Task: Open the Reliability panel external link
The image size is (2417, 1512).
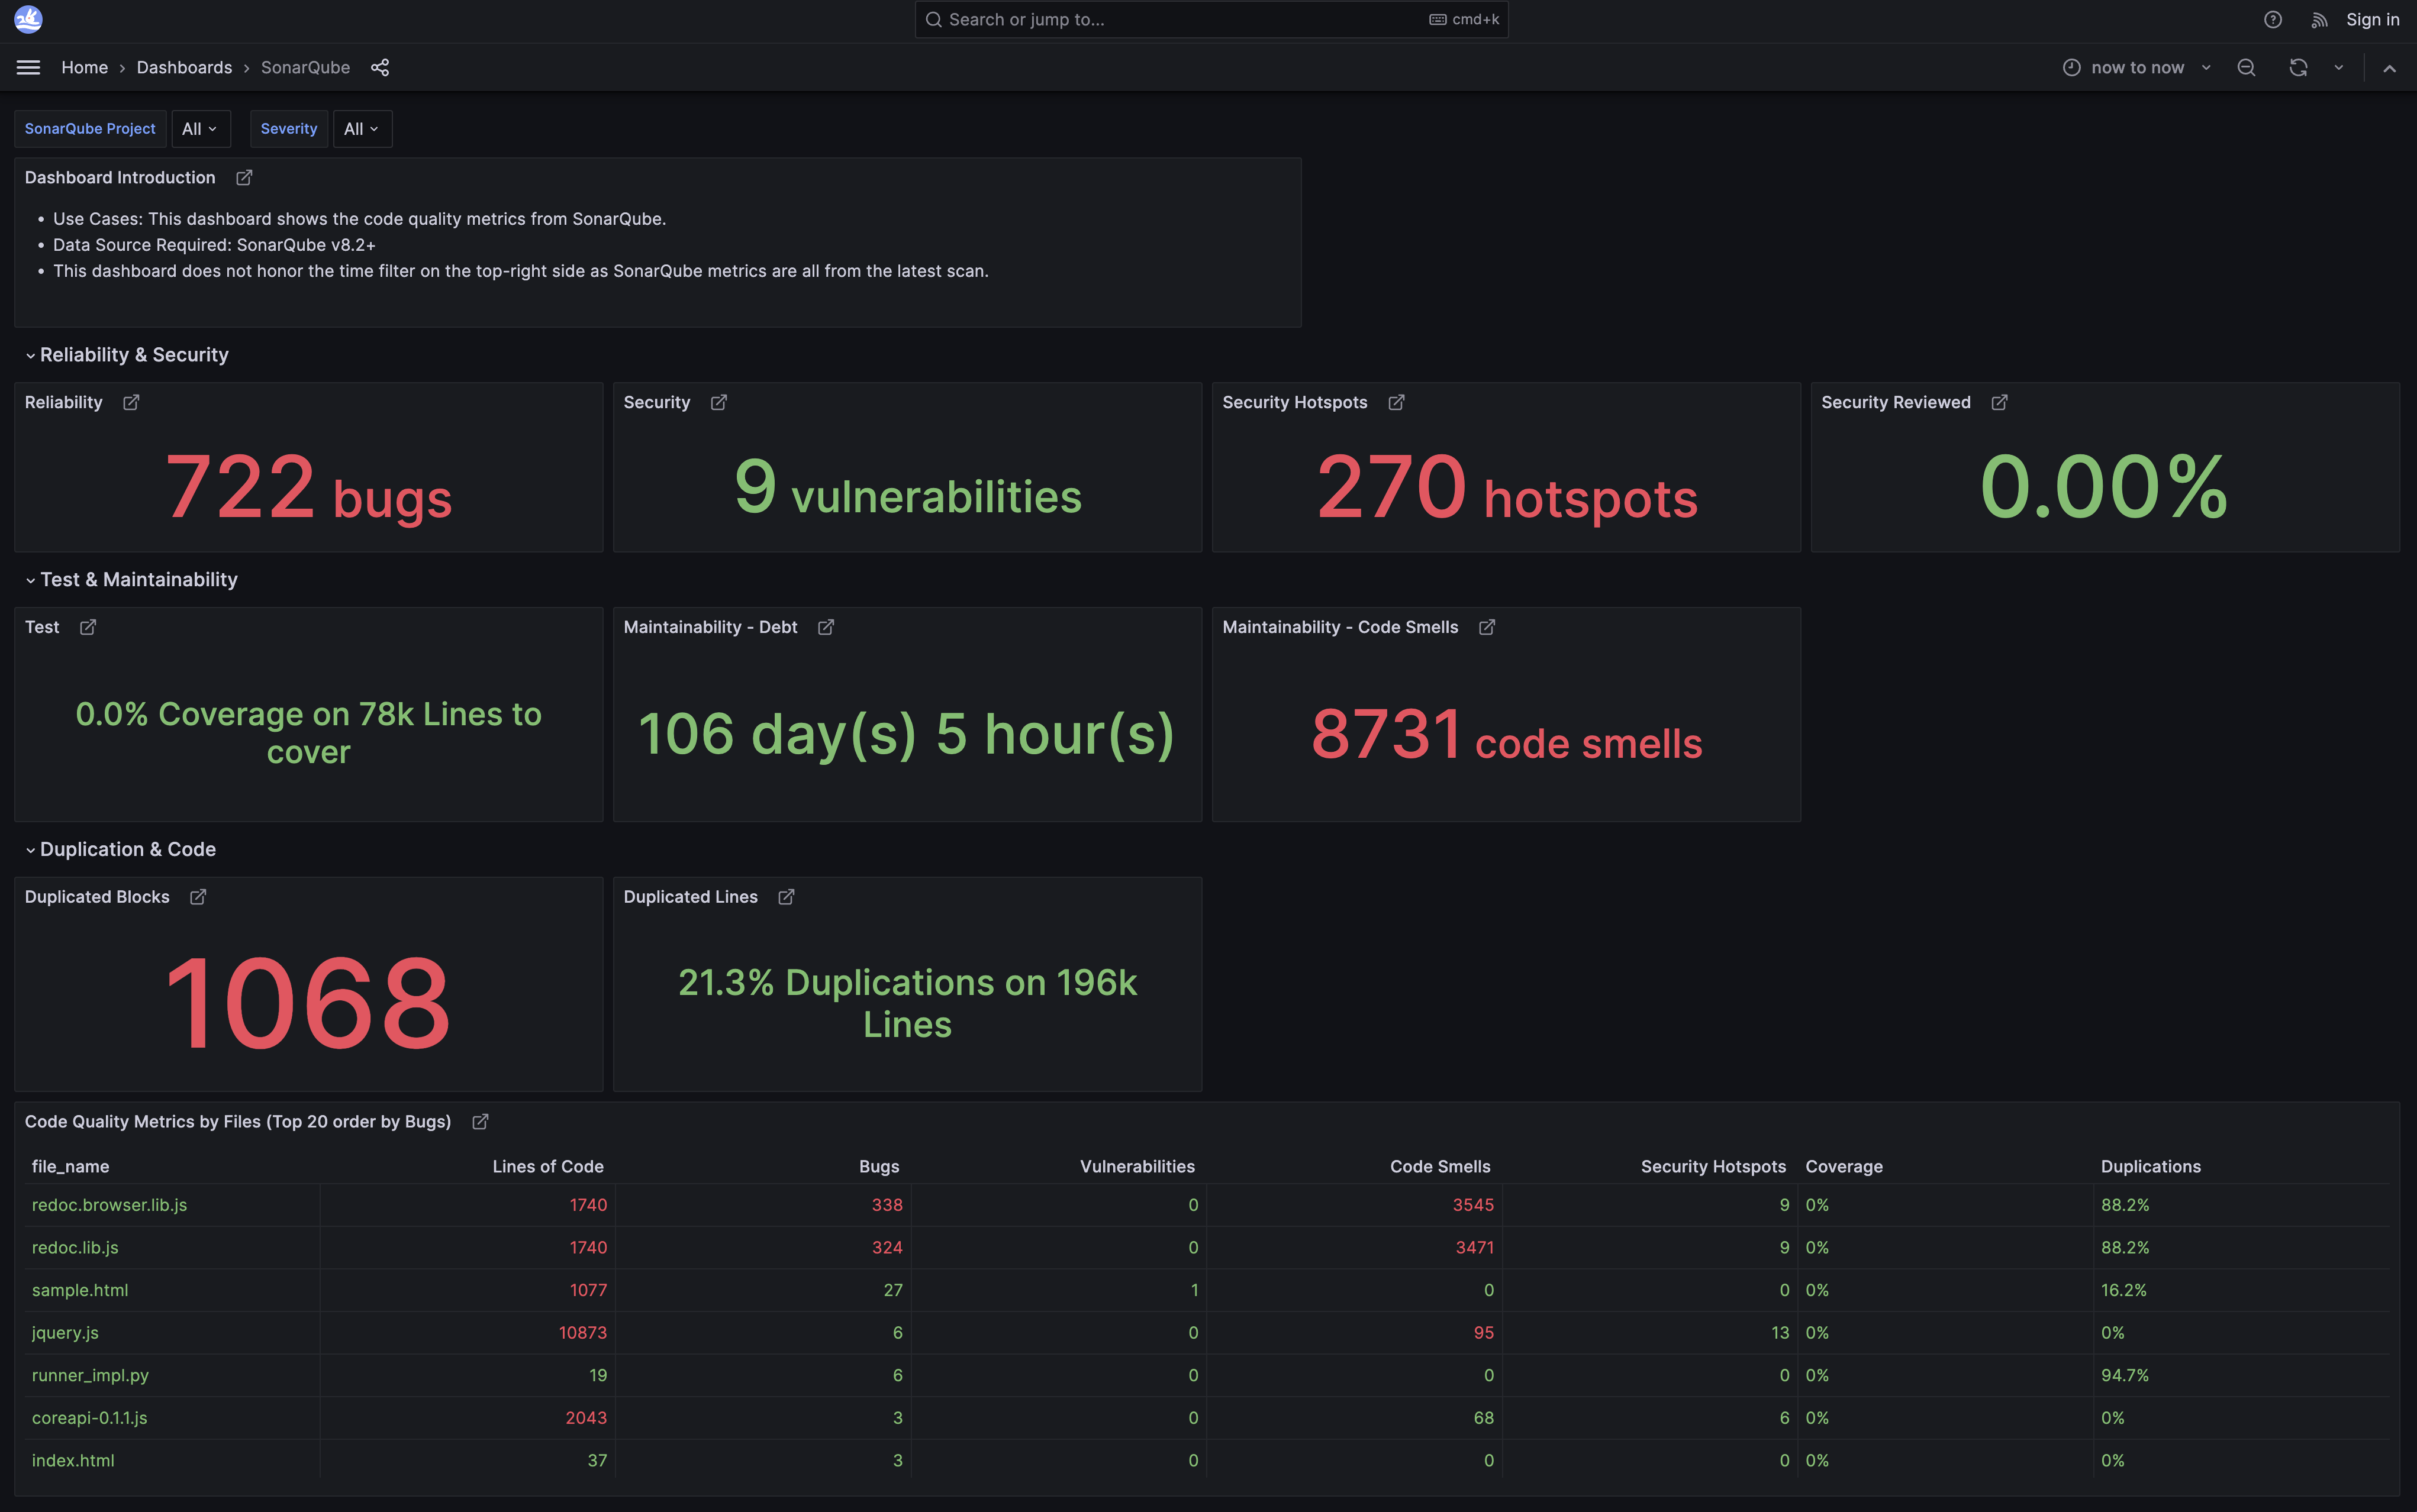Action: [131, 402]
